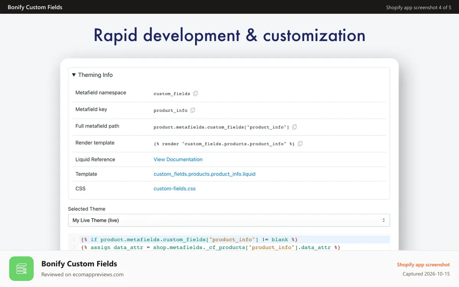The height and width of the screenshot is (287, 459).
Task: Click the Selected Theme label
Action: (x=86, y=209)
